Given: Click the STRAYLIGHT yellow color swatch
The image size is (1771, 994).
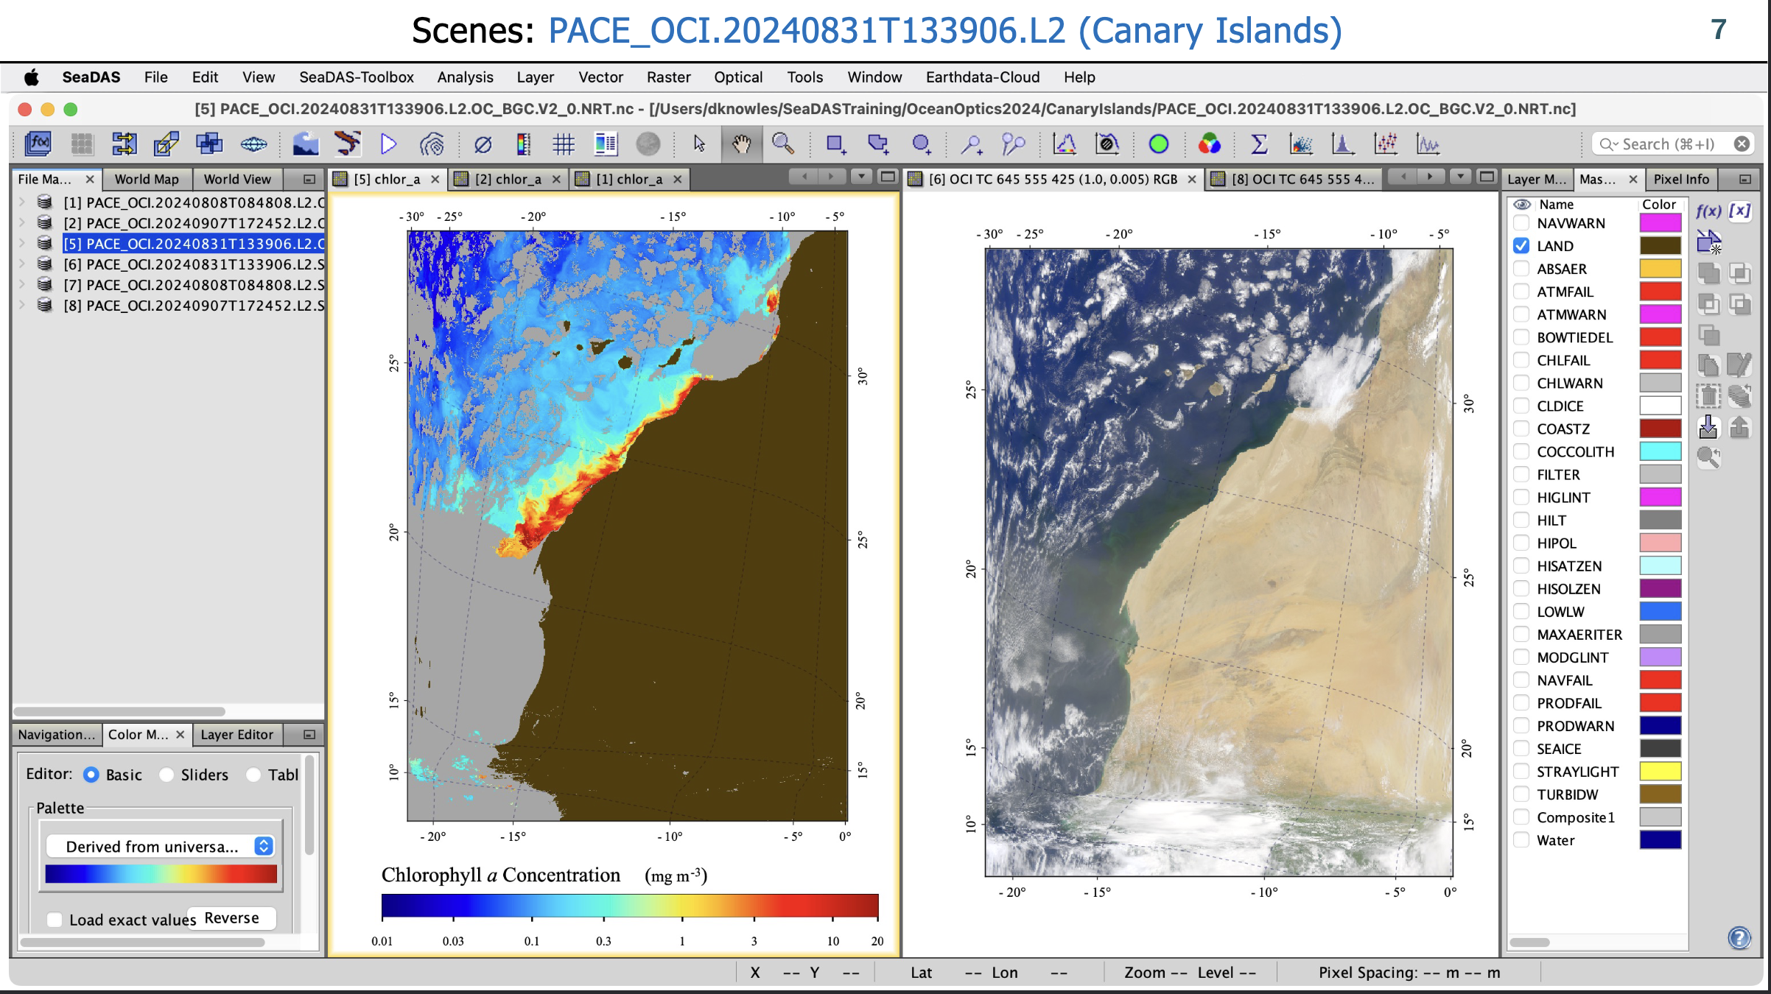Looking at the screenshot, I should (x=1660, y=771).
